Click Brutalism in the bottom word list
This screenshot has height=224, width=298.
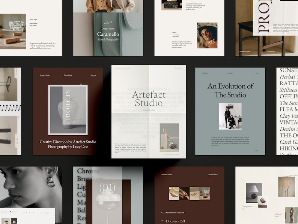pos(90,179)
